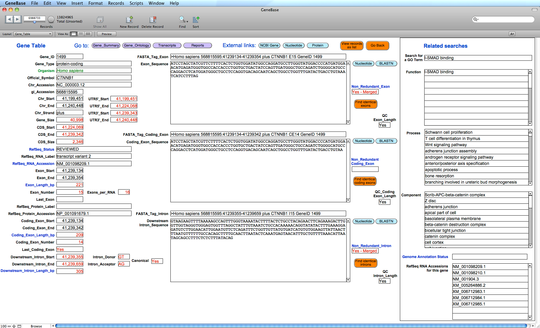This screenshot has height=328, width=540.
Task: Click the Non_Redundant Coding_Exon empty field
Action: (x=365, y=169)
